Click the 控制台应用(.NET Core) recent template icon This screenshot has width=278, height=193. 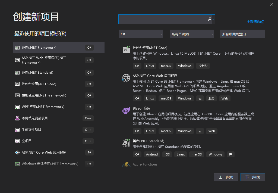(17, 84)
